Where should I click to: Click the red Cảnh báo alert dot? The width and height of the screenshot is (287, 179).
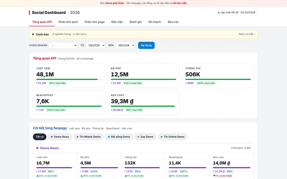(x=33, y=34)
